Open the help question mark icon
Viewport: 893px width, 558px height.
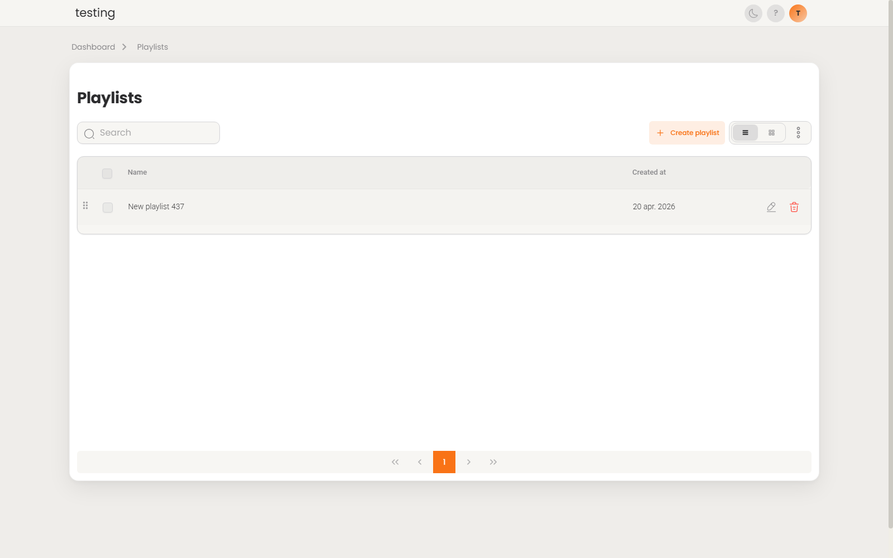(775, 13)
